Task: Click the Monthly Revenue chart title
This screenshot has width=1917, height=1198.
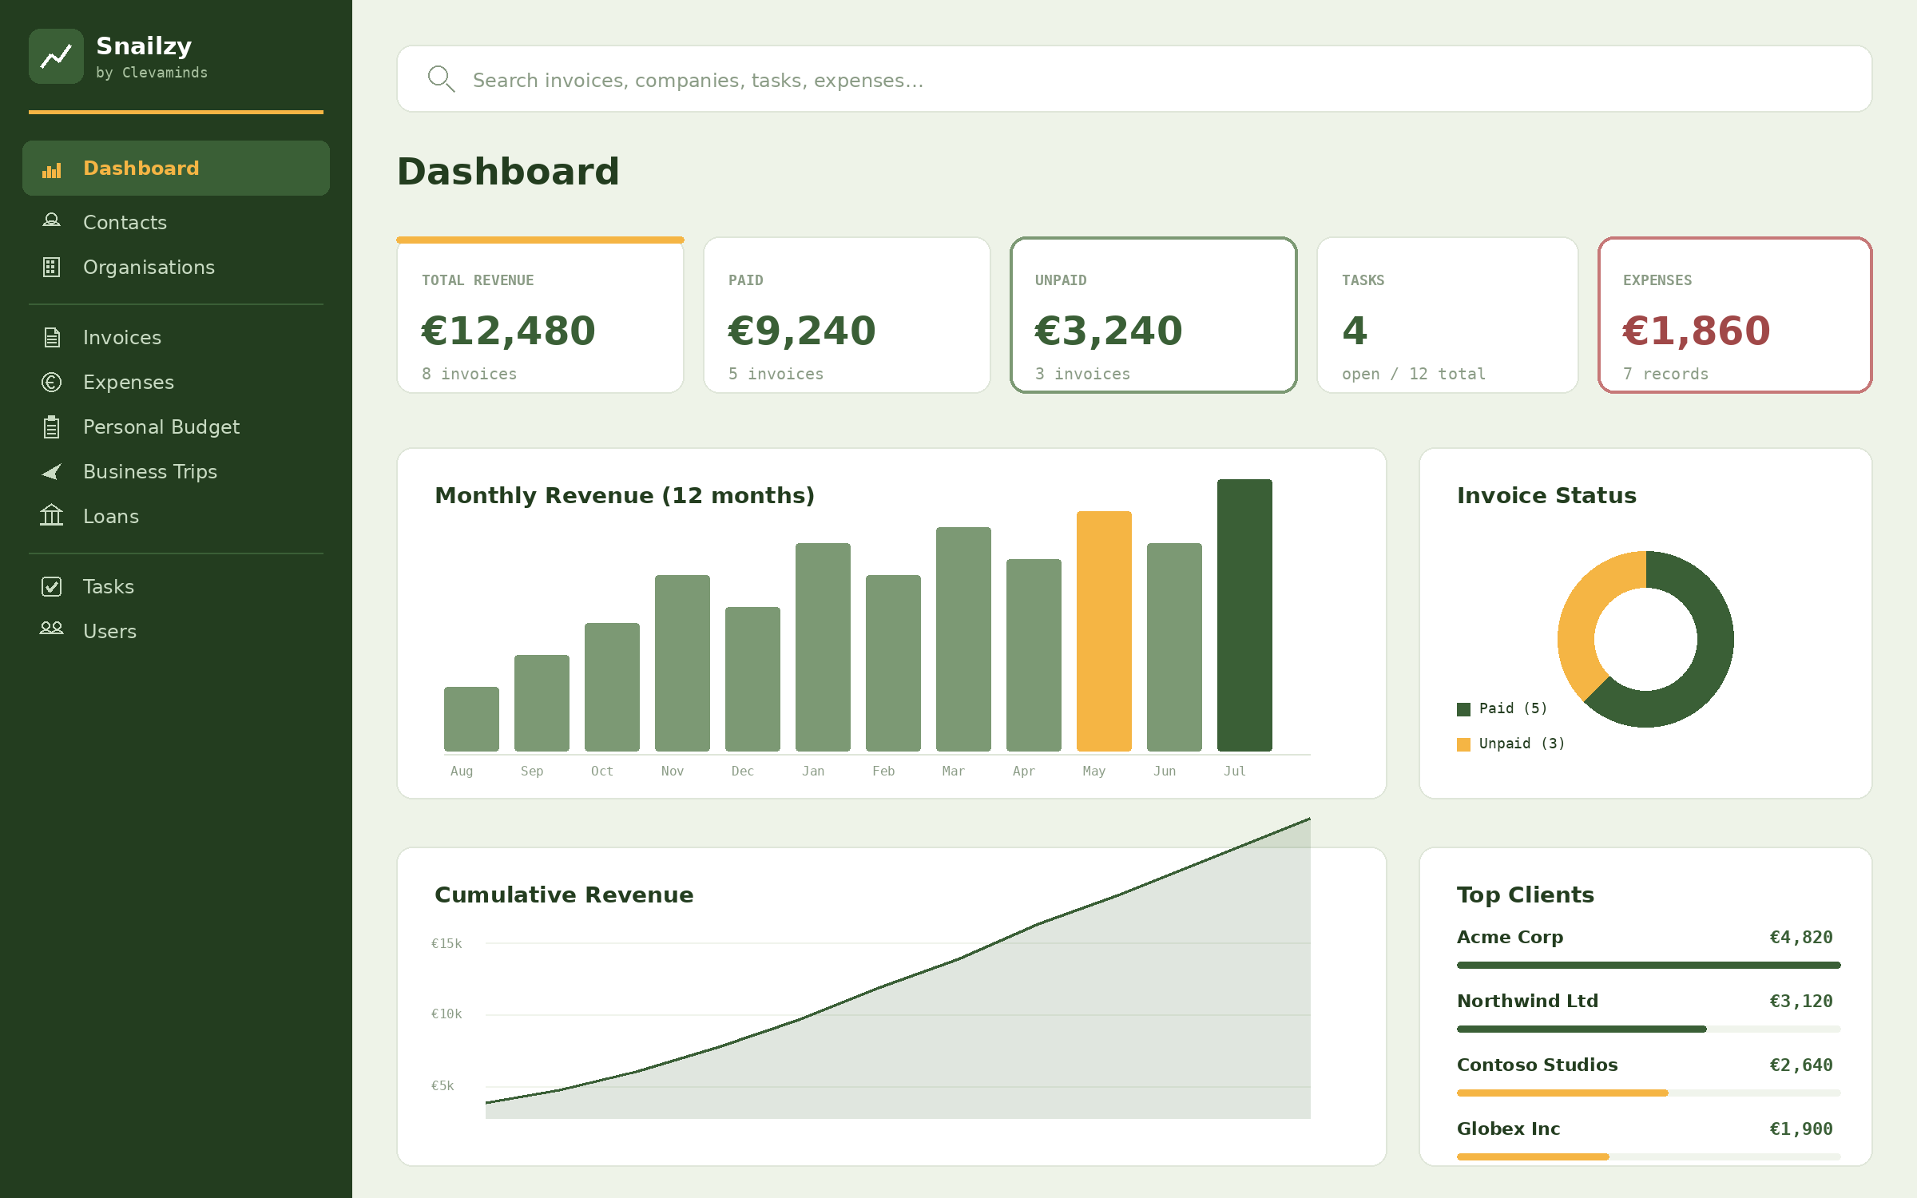Action: pos(625,496)
